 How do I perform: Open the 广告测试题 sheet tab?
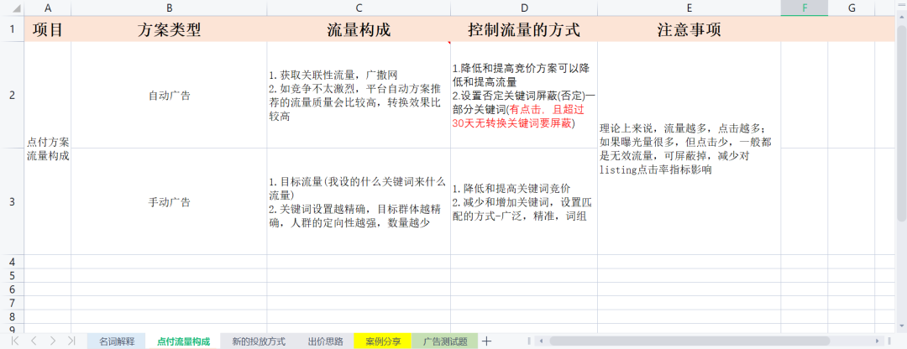coord(445,341)
